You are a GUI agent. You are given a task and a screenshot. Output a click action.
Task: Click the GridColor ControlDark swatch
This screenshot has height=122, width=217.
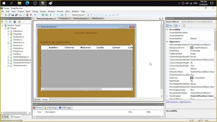192,78
